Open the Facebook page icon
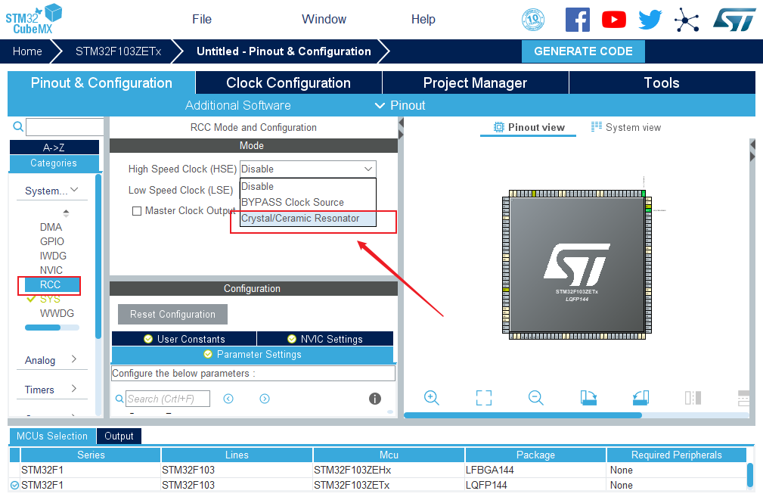This screenshot has width=763, height=500. click(577, 19)
